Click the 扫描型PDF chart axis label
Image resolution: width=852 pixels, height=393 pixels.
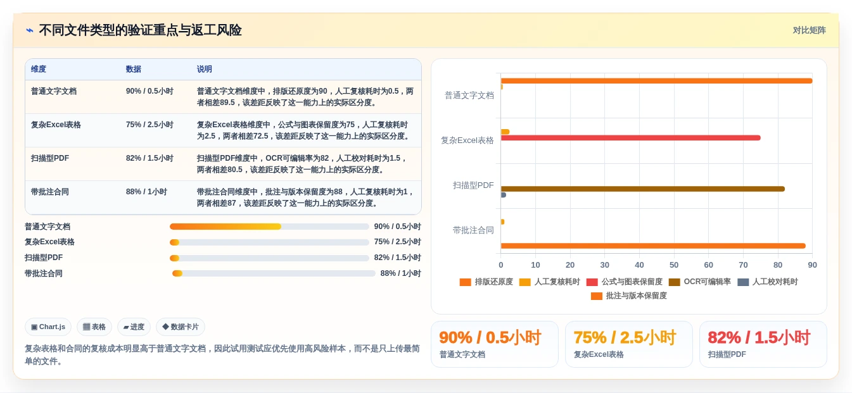tap(473, 185)
